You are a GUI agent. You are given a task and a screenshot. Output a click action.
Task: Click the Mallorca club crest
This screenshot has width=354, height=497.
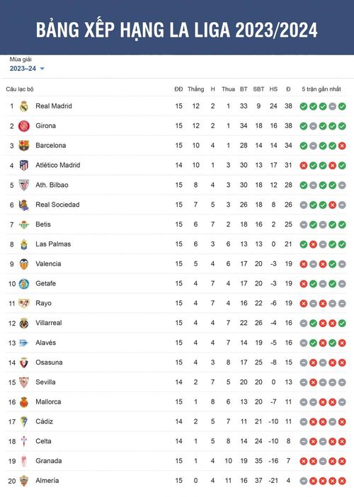(x=24, y=402)
